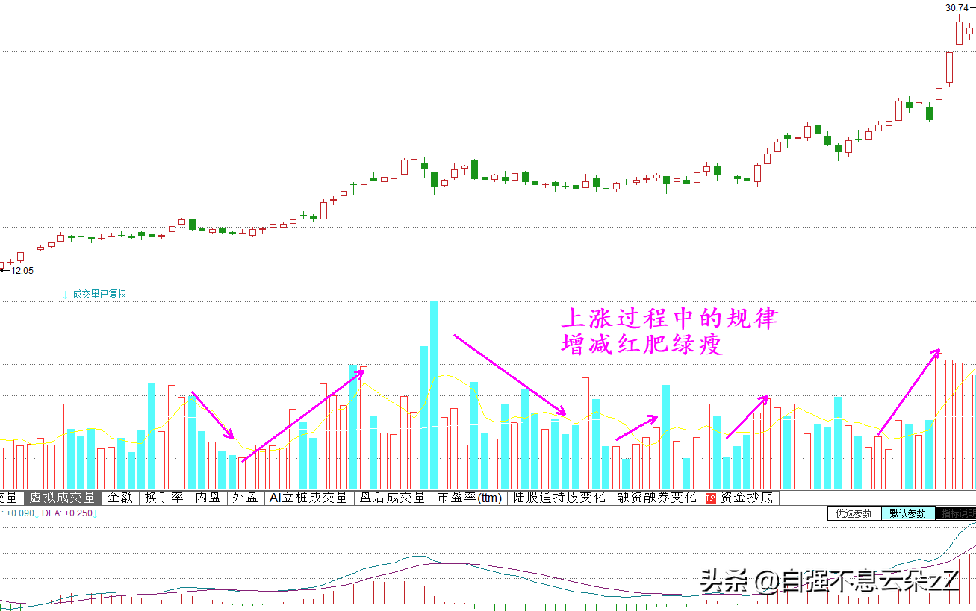The image size is (976, 611).
Task: Click the 成交量已复权 label
Action: click(99, 295)
